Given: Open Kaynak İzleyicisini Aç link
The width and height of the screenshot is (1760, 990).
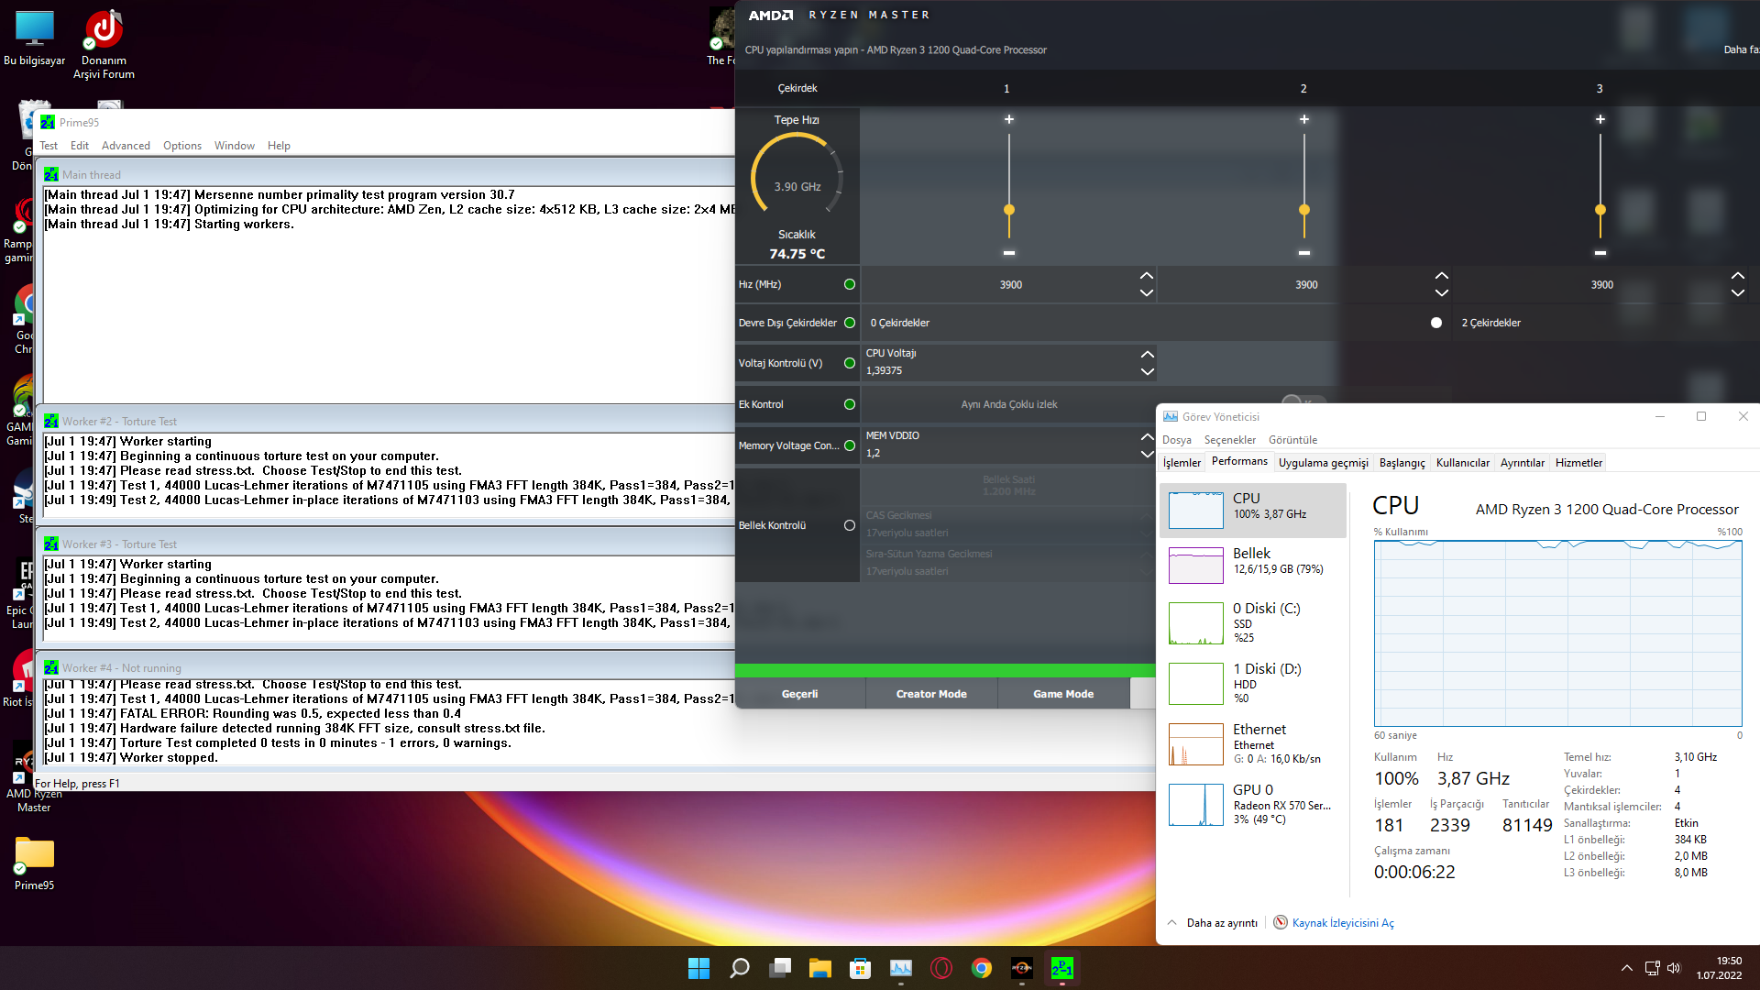Looking at the screenshot, I should click(1343, 923).
